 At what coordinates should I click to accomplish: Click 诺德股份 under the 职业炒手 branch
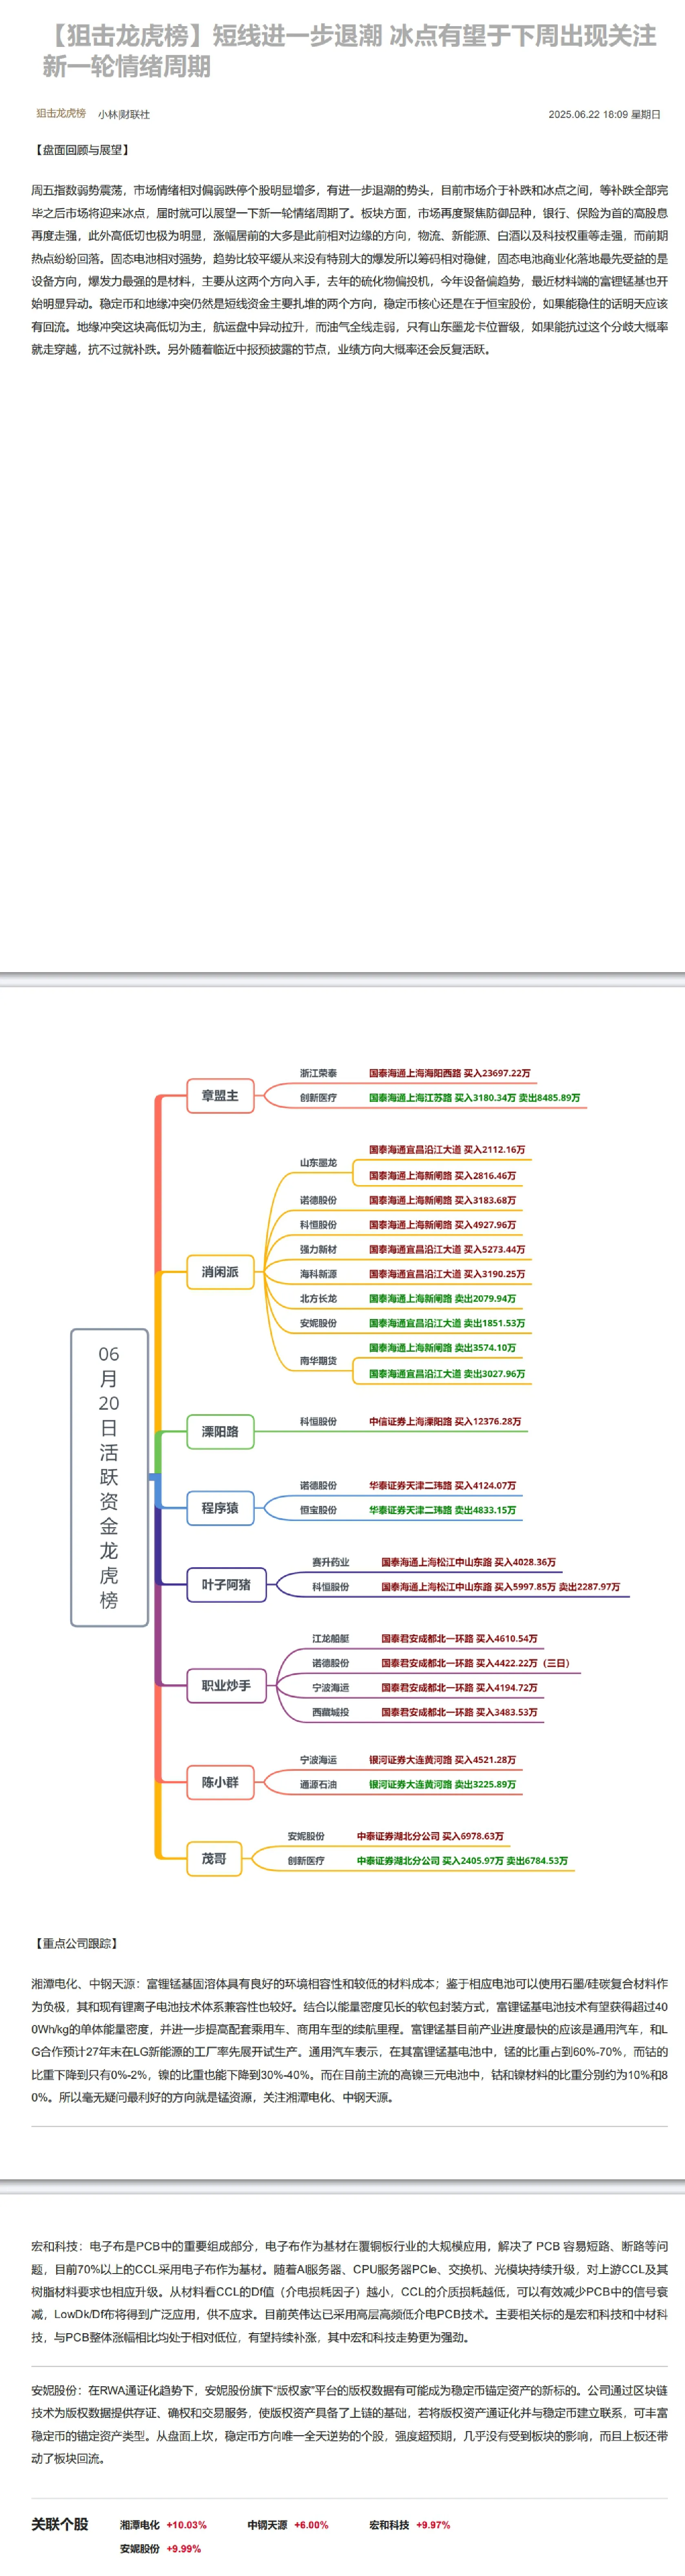(x=331, y=1663)
